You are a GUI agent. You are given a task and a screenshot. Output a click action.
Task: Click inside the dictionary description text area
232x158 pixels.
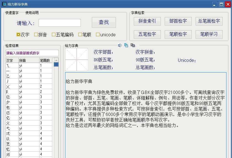tap(146, 115)
